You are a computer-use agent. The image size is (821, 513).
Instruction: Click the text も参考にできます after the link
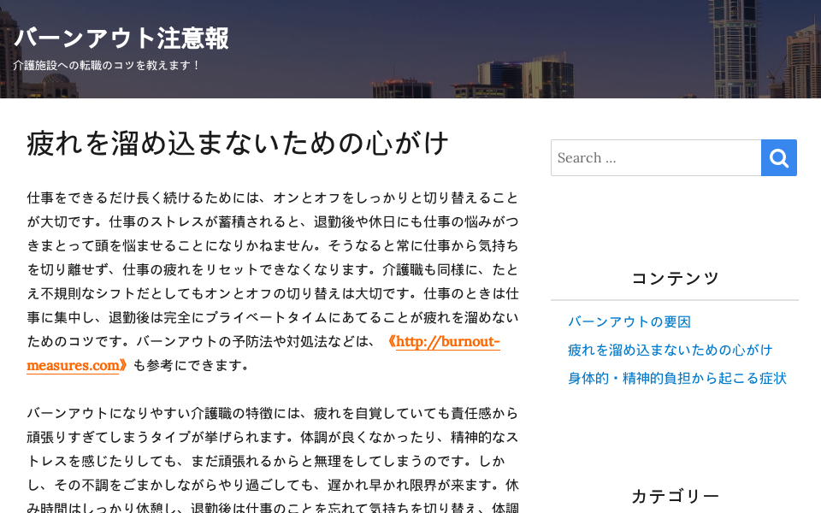pyautogui.click(x=190, y=366)
